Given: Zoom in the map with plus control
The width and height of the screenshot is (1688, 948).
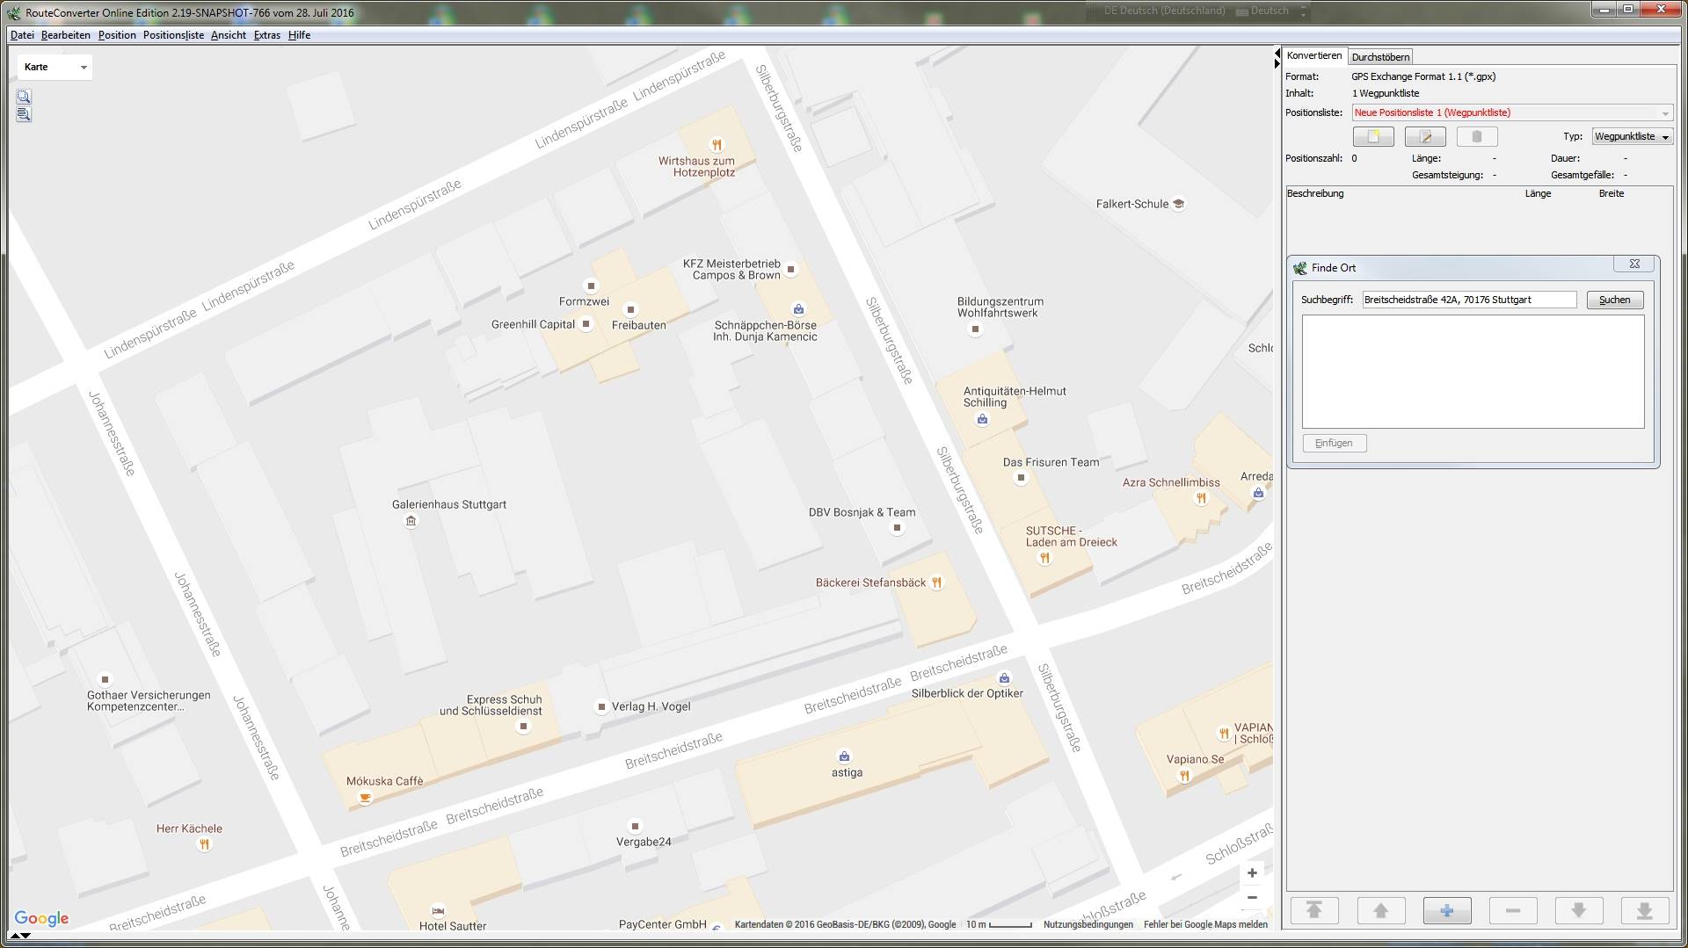Looking at the screenshot, I should 1252,873.
